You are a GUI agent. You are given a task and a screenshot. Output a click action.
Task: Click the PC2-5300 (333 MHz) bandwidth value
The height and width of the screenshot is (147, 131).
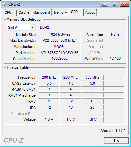(59, 40)
